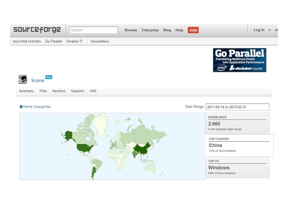Open the Scene project title link
This screenshot has height=215, width=287.
coord(38,80)
